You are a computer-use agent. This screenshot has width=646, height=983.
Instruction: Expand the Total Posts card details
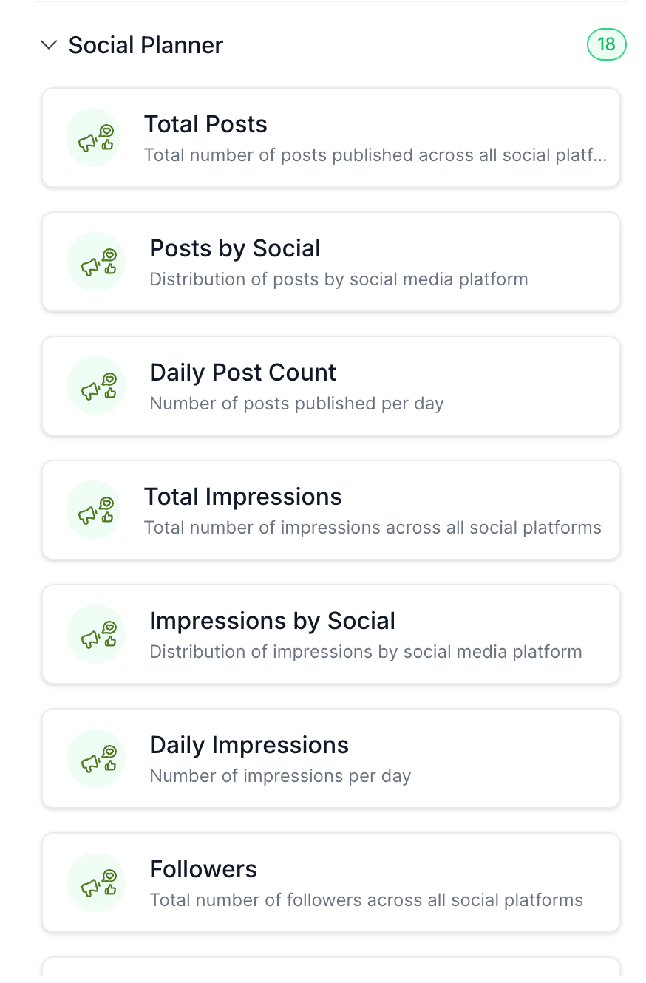coord(331,137)
